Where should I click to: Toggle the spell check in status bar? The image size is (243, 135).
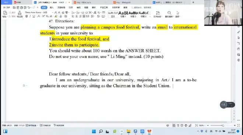pyautogui.click(x=32, y=125)
